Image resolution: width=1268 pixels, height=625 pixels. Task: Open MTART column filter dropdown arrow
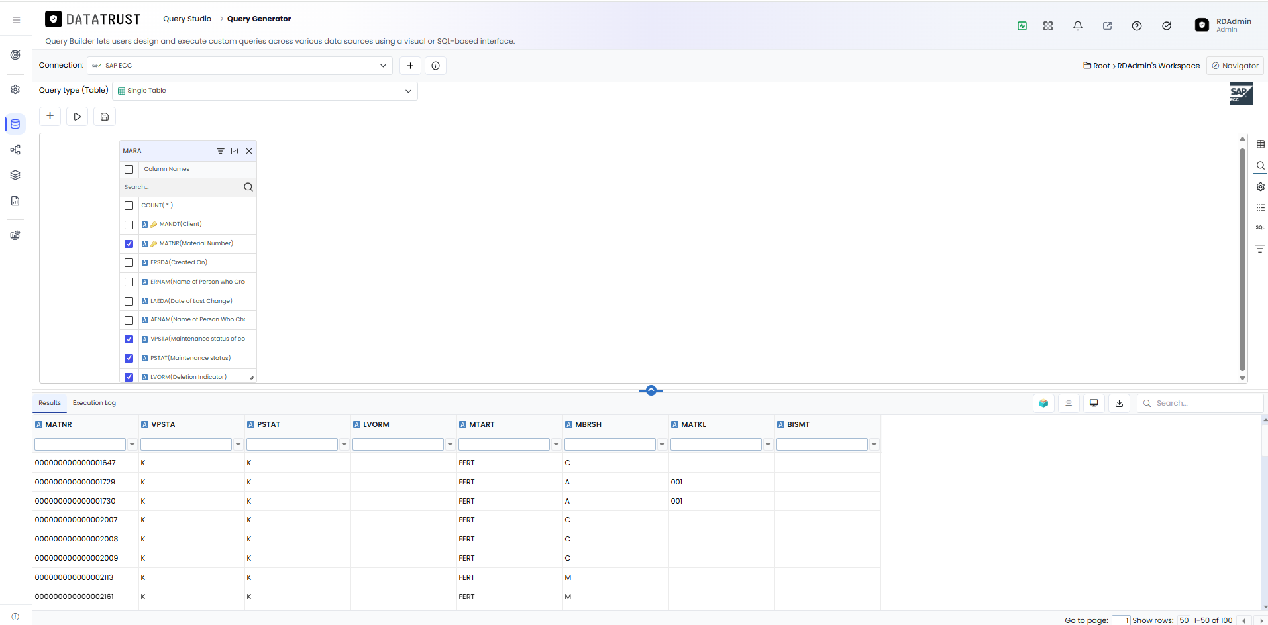coord(556,445)
